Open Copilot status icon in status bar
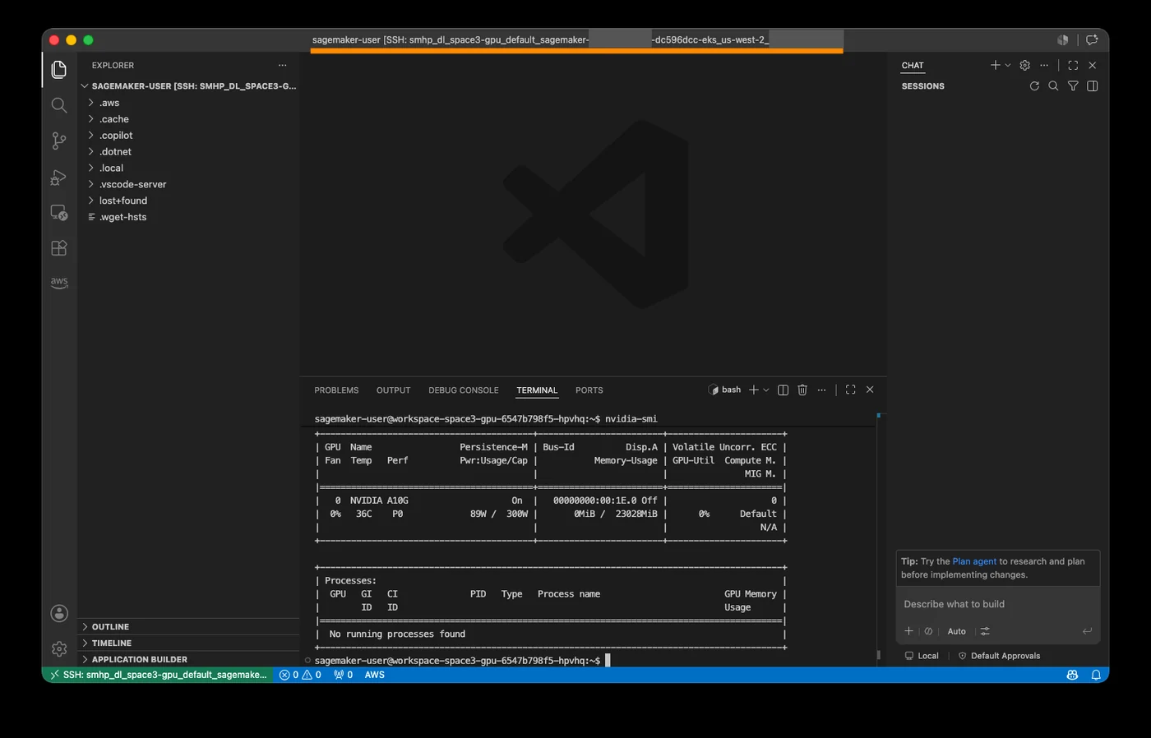Image resolution: width=1151 pixels, height=738 pixels. click(x=1072, y=675)
